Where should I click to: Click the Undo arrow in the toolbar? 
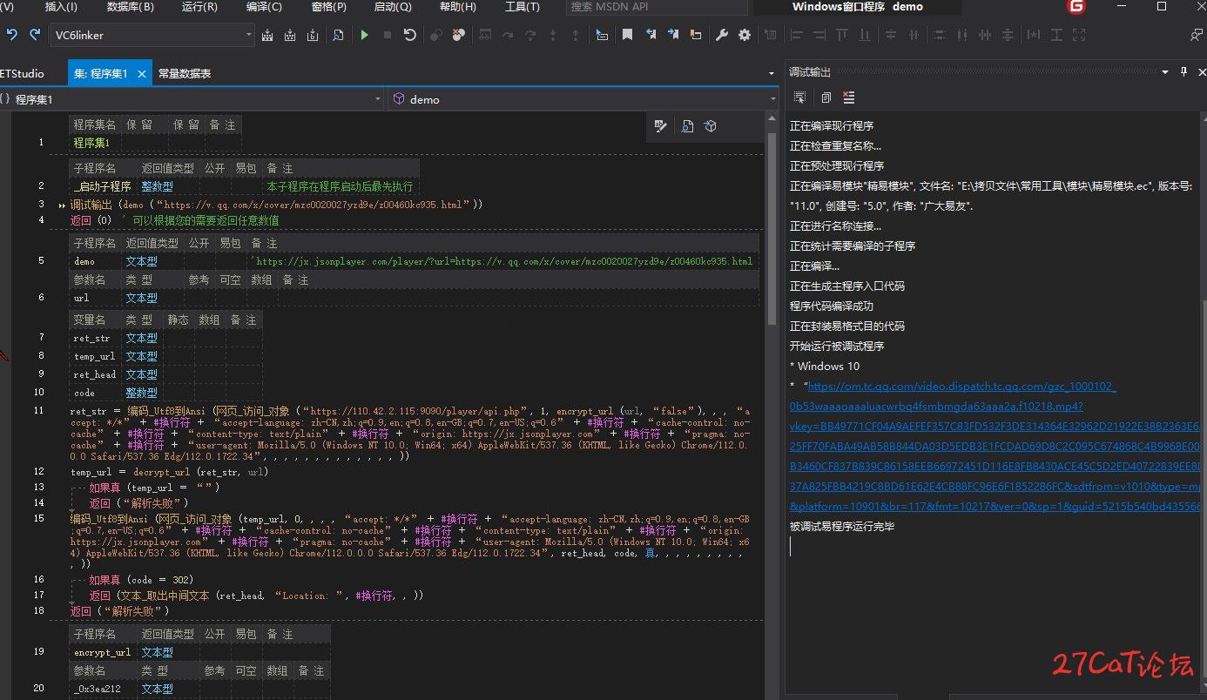point(12,35)
